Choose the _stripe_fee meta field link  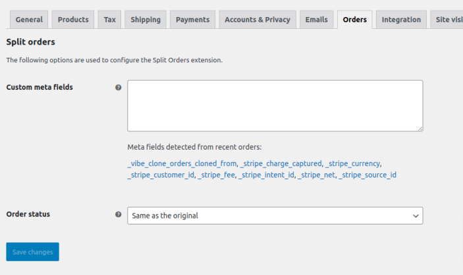pyautogui.click(x=217, y=175)
